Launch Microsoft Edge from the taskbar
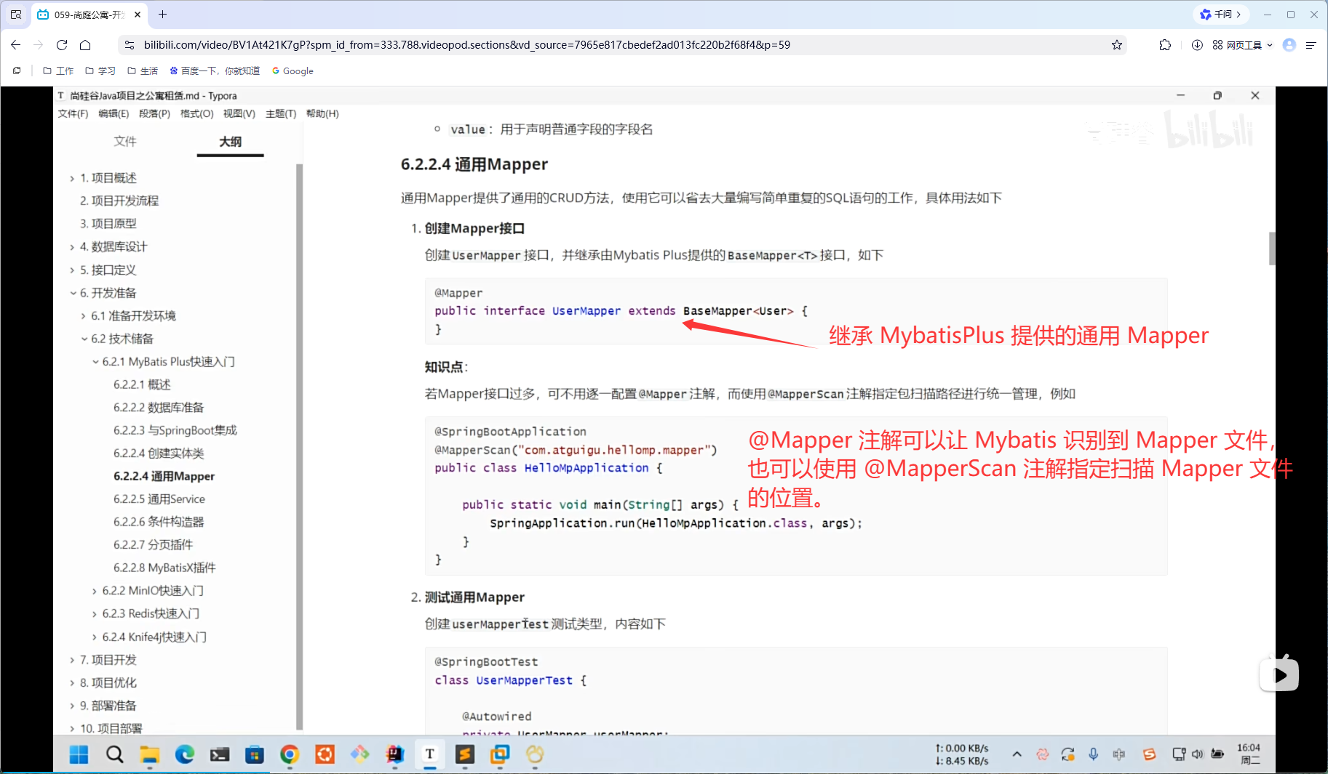The width and height of the screenshot is (1328, 774). [x=185, y=754]
